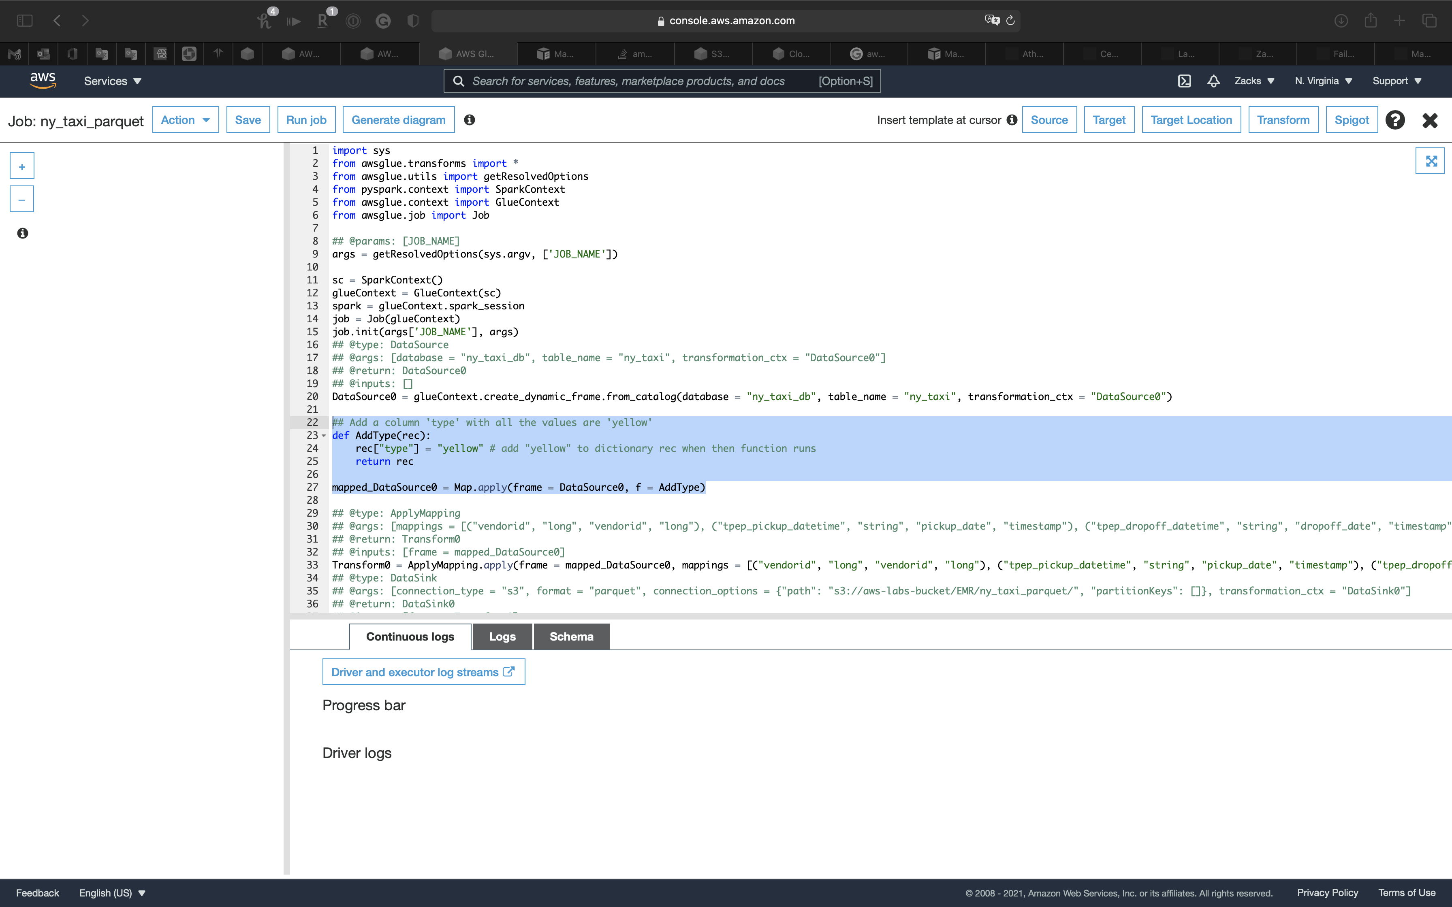The image size is (1452, 907).
Task: Reload the page in the address bar
Action: (x=1010, y=20)
